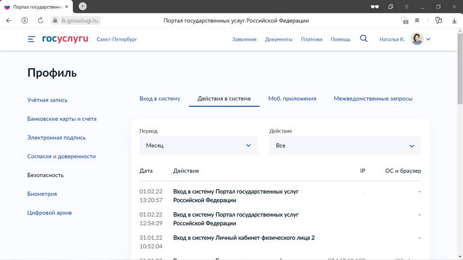Click the Профиль page heading
The image size is (463, 260).
click(x=52, y=73)
